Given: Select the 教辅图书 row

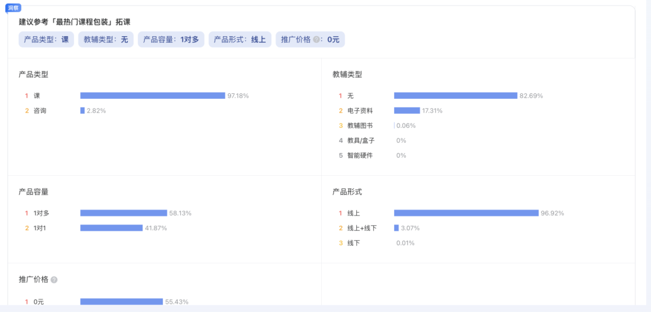Looking at the screenshot, I should 360,125.
